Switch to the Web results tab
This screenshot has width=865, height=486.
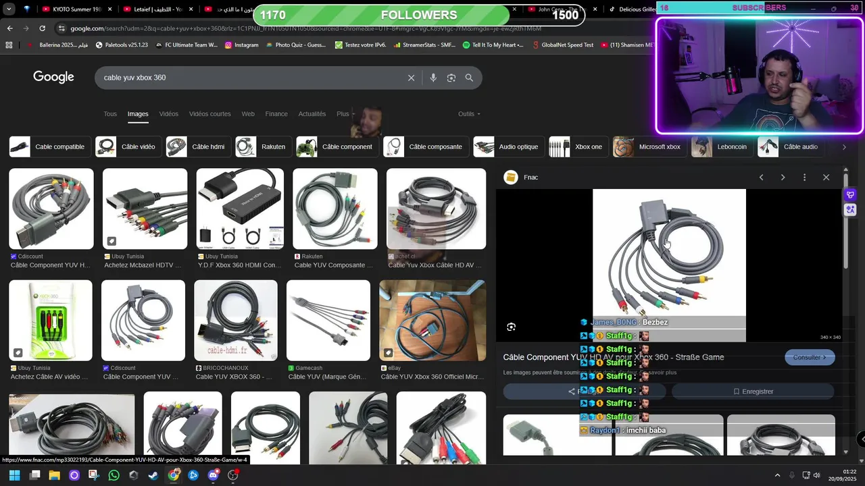coord(248,114)
